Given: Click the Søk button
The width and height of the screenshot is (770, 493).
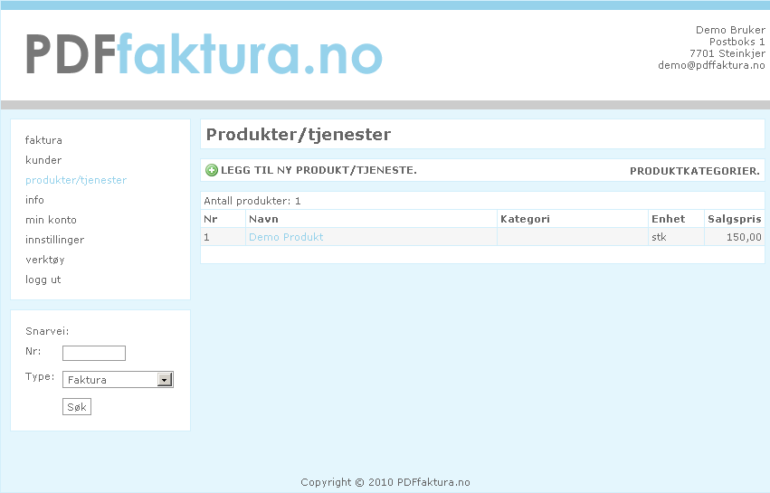Looking at the screenshot, I should pos(77,406).
